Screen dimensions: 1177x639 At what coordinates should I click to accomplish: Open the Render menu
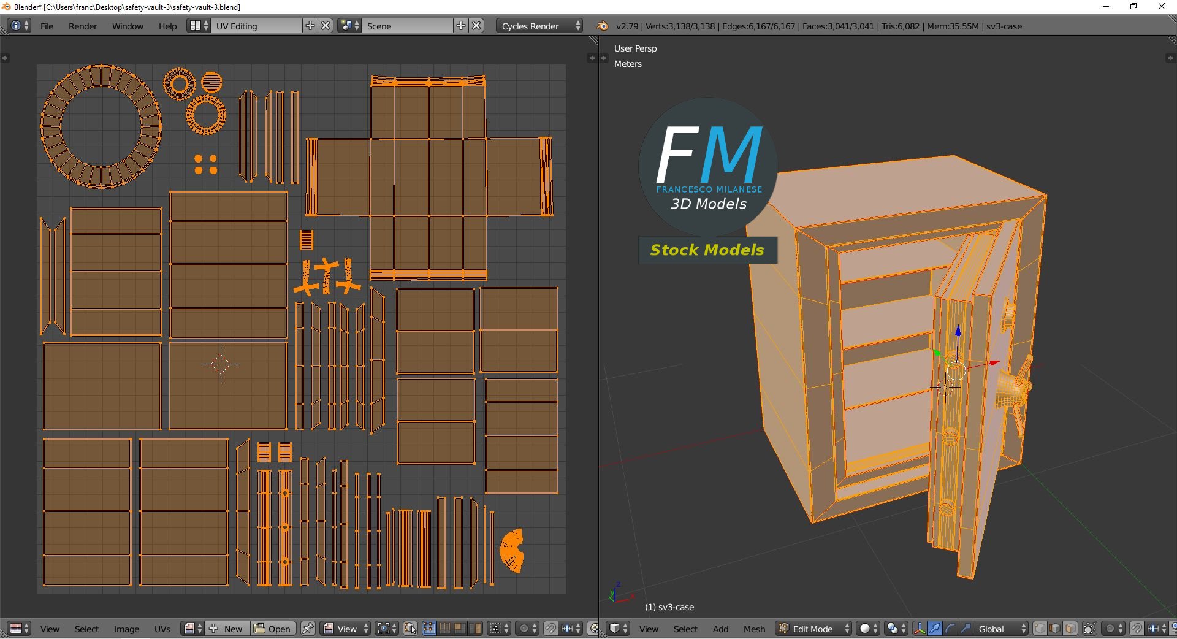coord(83,26)
